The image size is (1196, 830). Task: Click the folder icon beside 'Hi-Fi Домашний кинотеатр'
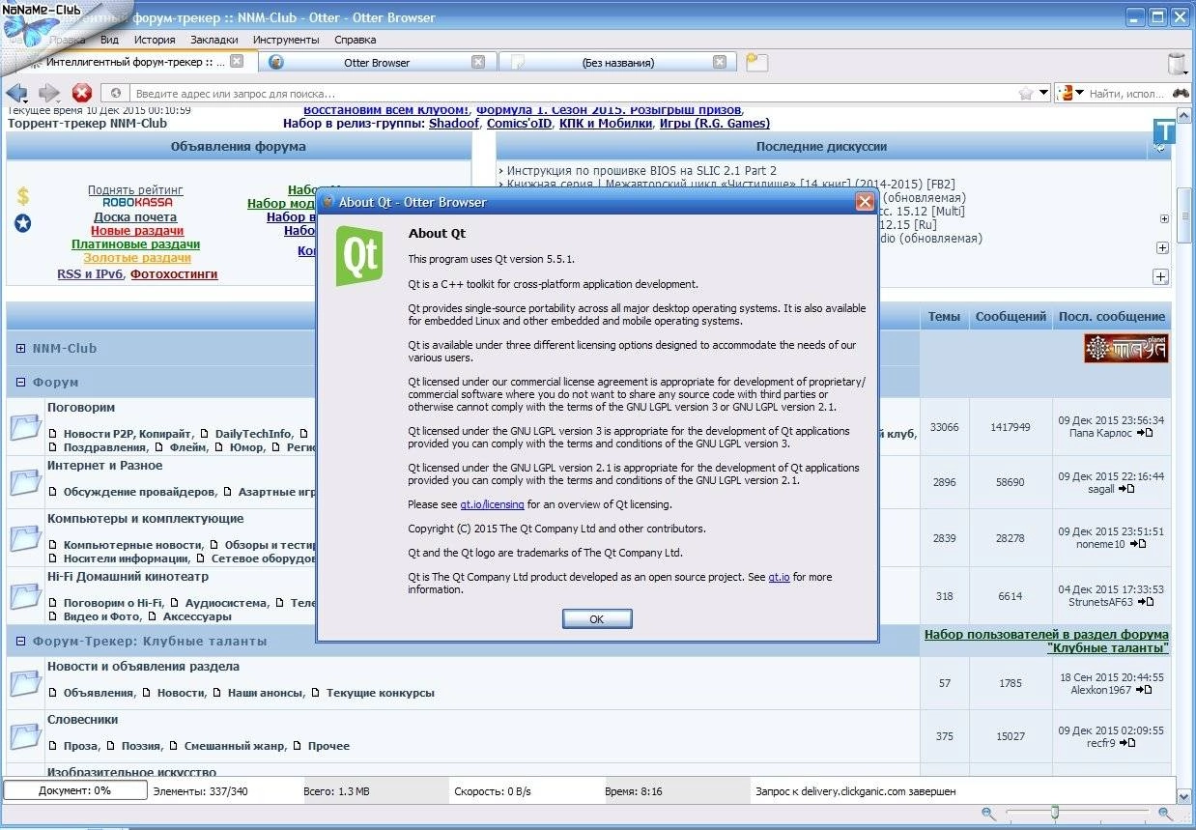pos(25,594)
